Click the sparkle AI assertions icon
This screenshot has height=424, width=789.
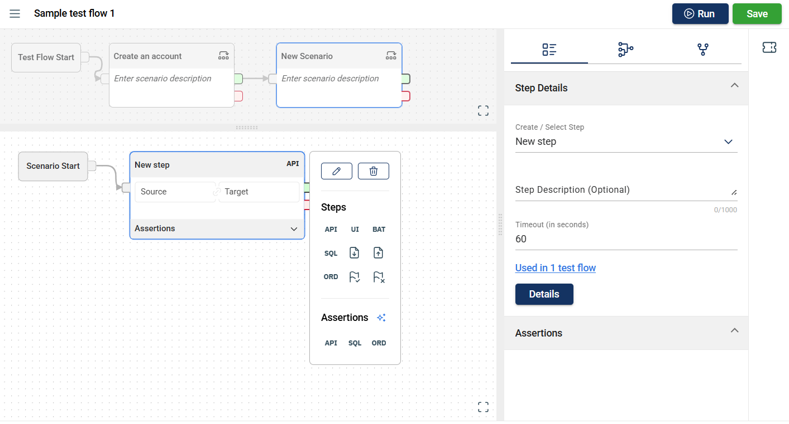coord(381,318)
